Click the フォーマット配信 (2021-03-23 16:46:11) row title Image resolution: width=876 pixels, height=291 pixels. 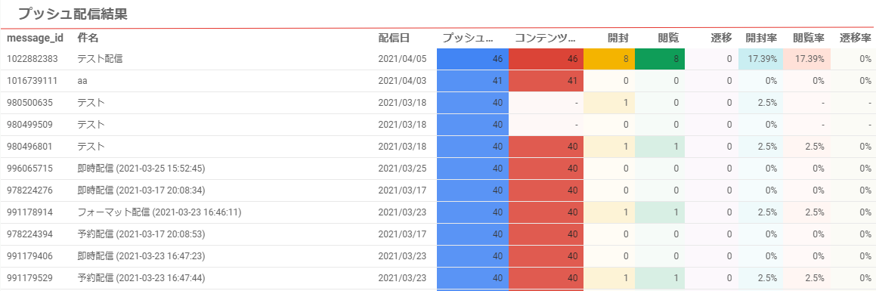point(159,212)
